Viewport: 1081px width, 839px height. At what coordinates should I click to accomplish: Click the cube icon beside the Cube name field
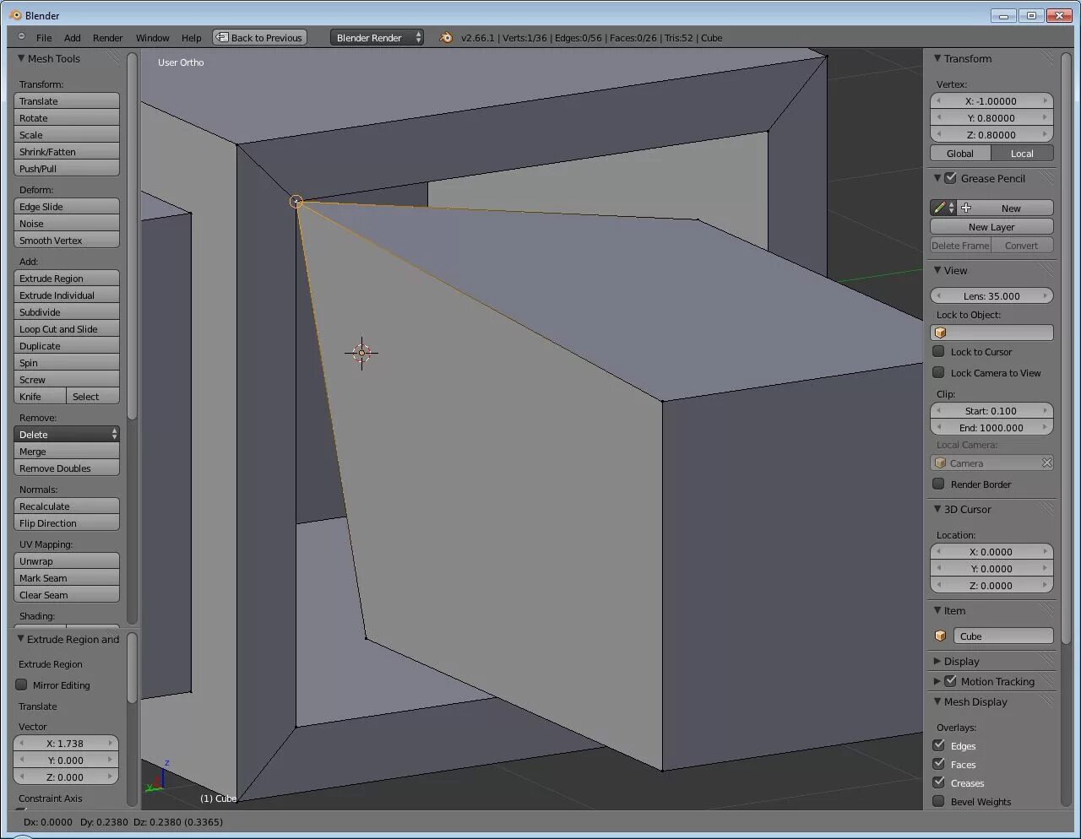pos(940,636)
